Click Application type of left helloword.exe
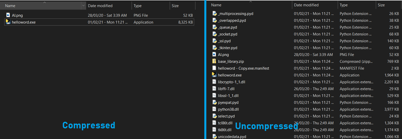Screen dimensions: 402x139 pyautogui.click(x=143, y=22)
